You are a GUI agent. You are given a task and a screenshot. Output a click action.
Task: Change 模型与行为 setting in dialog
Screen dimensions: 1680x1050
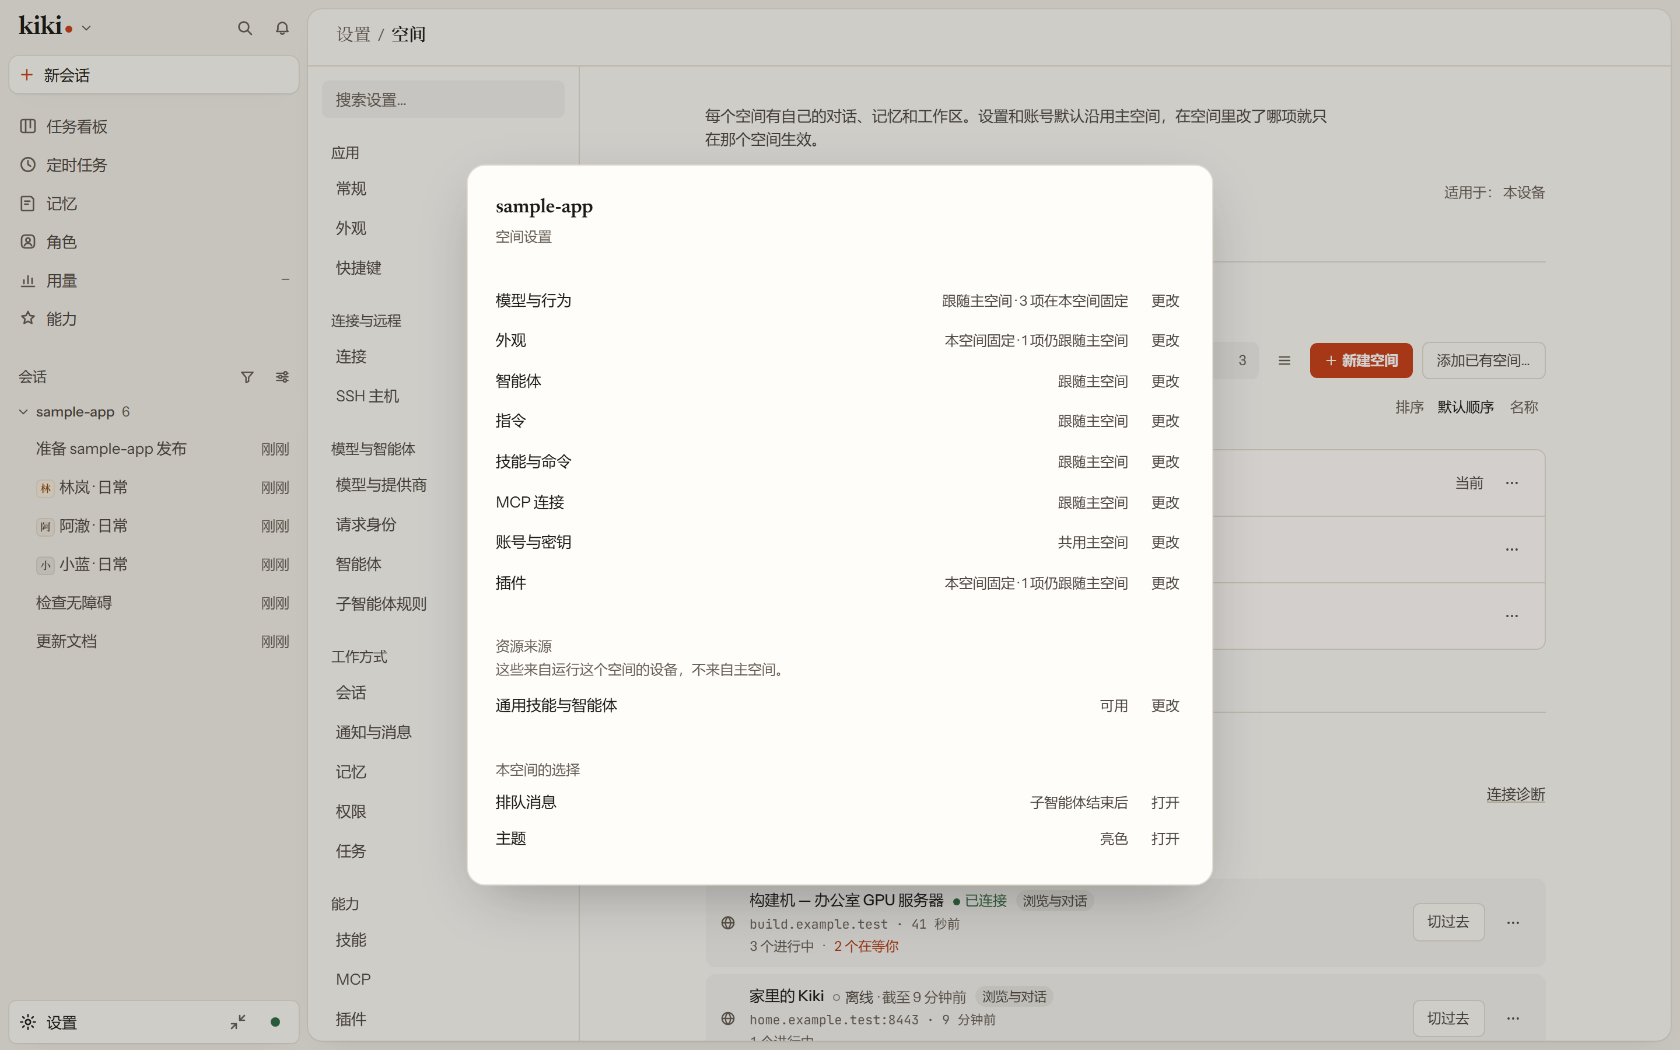point(1165,300)
